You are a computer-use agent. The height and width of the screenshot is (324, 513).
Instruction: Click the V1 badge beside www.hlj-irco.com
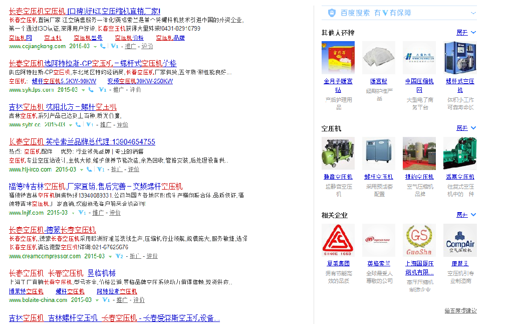(100, 170)
